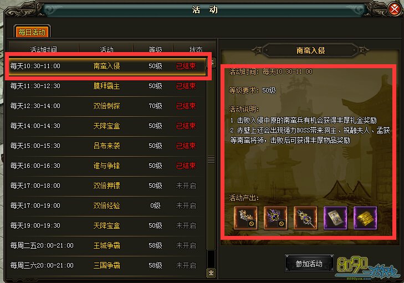Click the jeweled scepter reward icon

305,218
